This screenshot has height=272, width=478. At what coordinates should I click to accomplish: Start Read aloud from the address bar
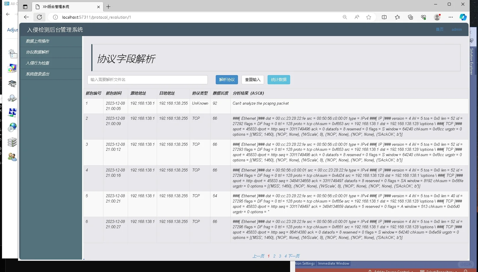tap(356, 17)
